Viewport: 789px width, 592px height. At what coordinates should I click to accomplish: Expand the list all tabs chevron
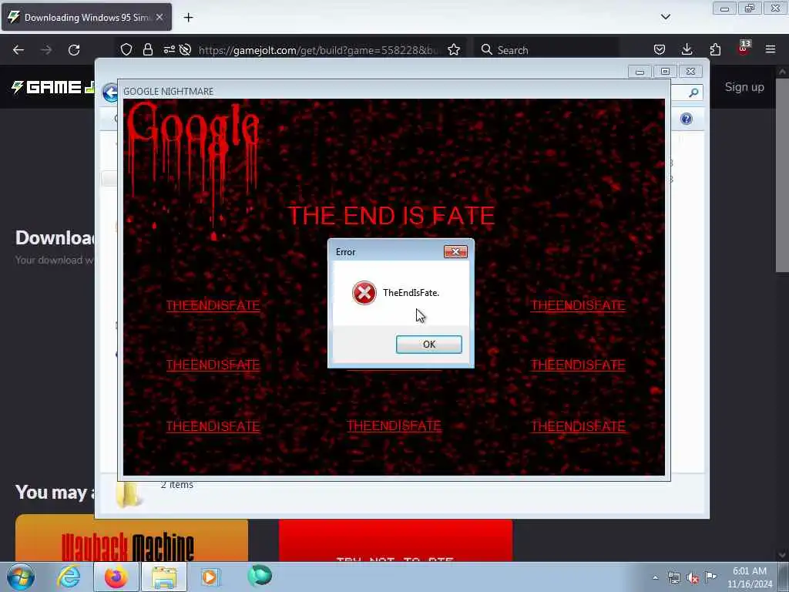(665, 18)
